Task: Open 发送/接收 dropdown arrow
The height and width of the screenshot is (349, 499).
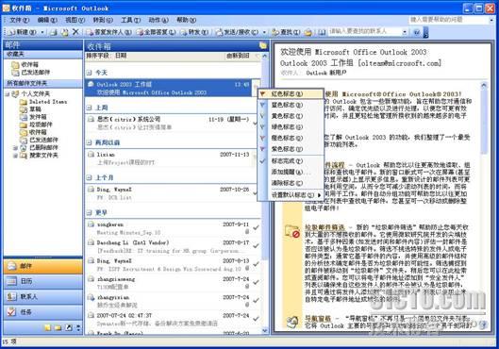Action: point(264,32)
